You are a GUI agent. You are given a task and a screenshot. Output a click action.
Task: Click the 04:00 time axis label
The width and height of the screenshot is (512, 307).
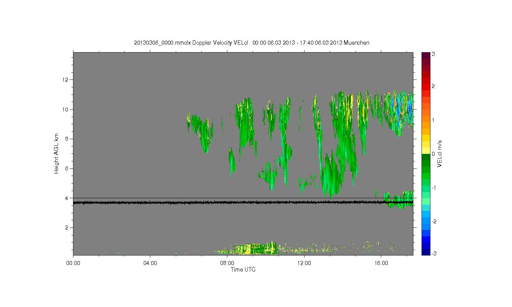click(150, 263)
